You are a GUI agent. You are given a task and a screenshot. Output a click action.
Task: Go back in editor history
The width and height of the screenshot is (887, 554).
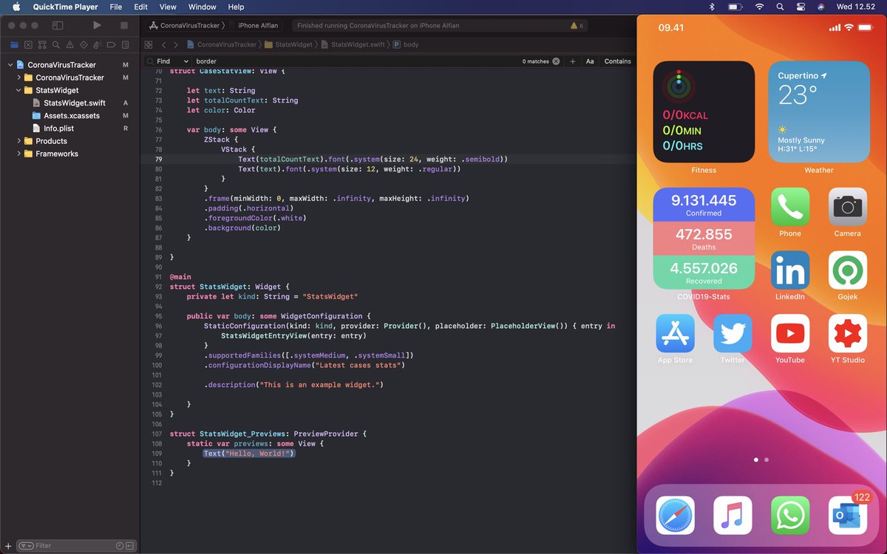point(164,44)
